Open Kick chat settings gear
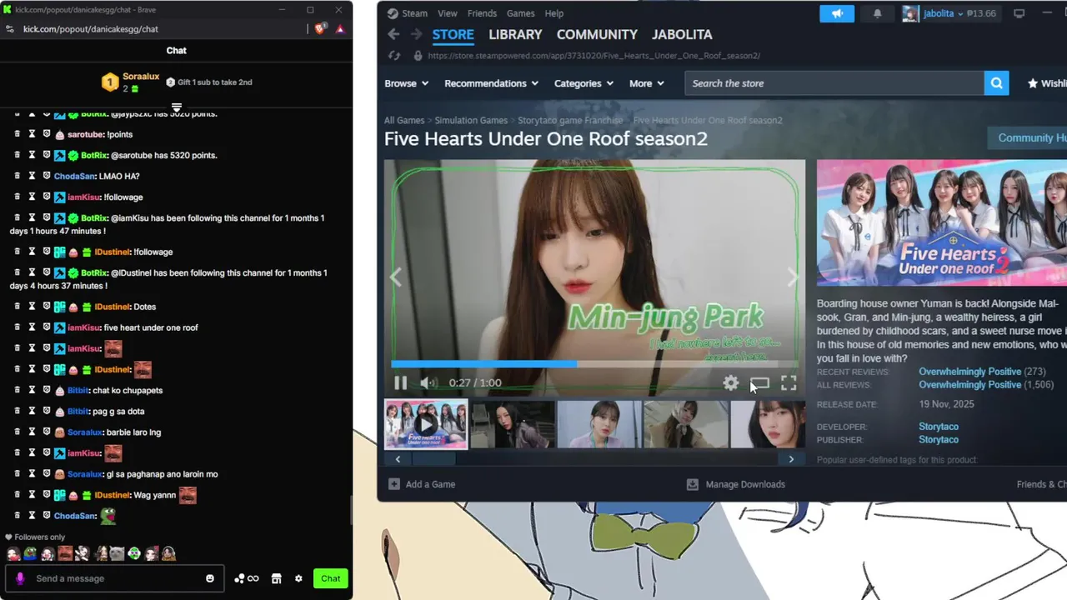1067x600 pixels. click(x=298, y=578)
